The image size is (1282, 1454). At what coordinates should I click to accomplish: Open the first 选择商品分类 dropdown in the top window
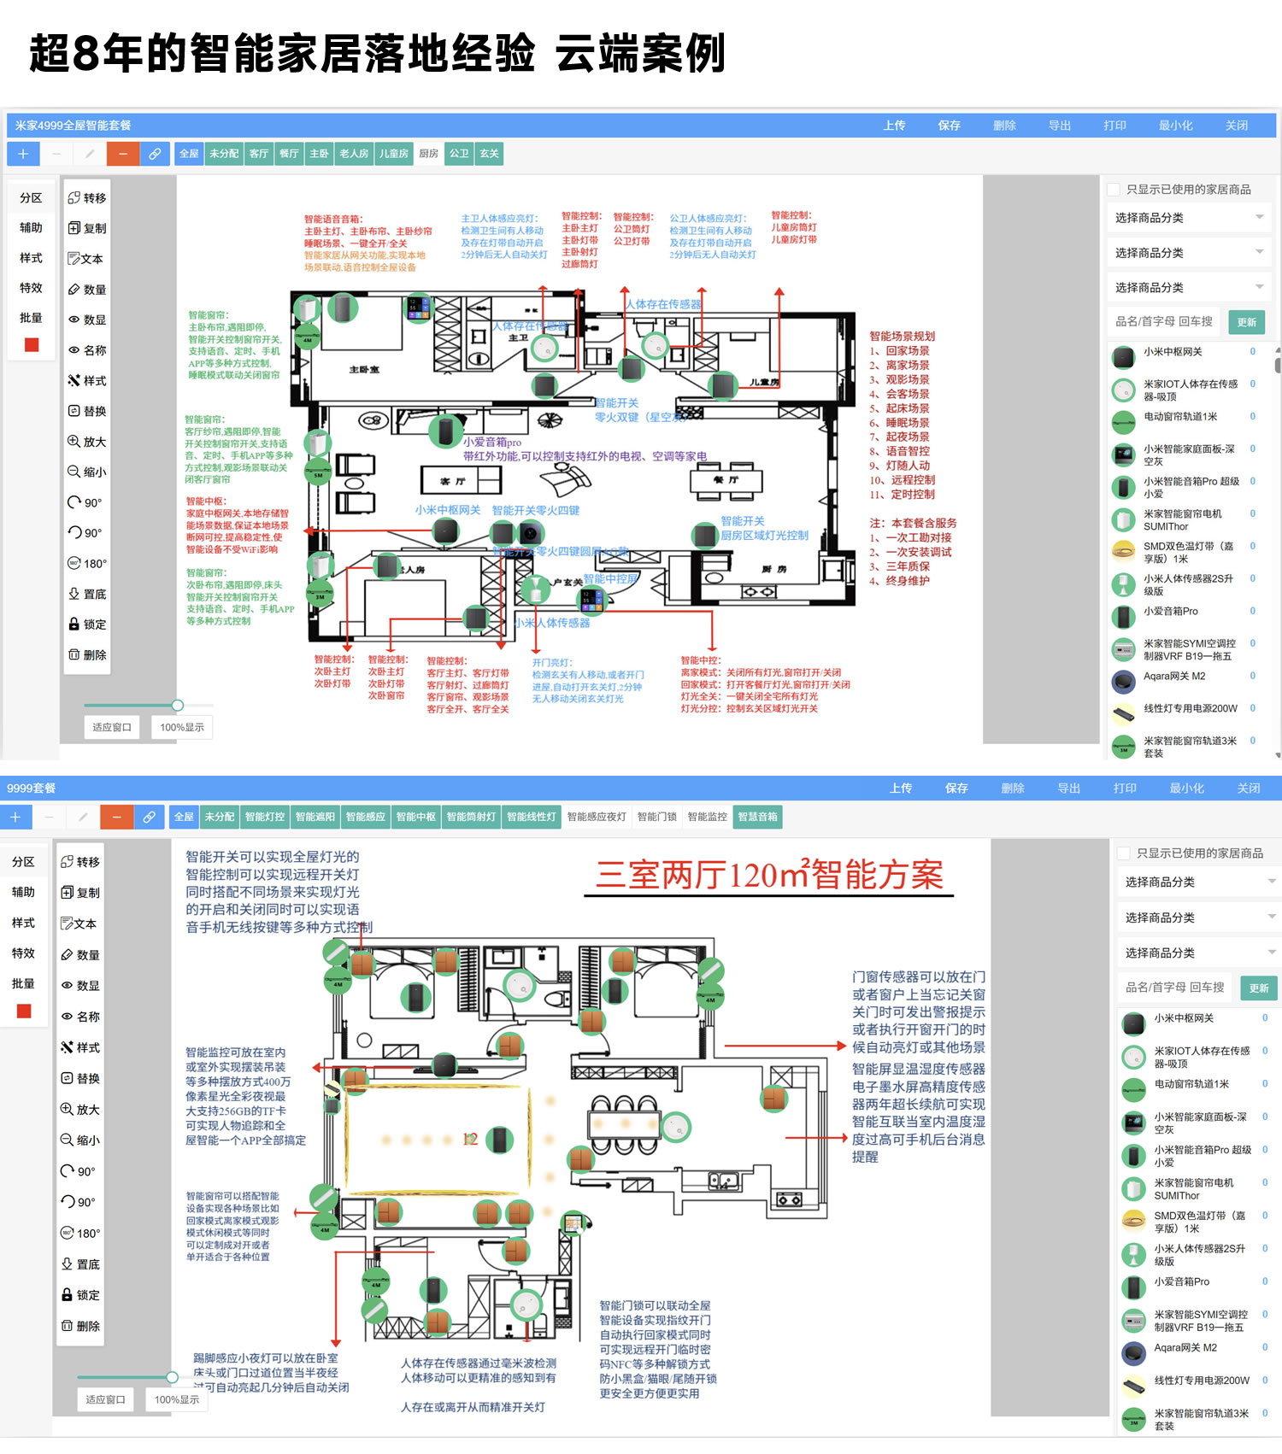1189,218
